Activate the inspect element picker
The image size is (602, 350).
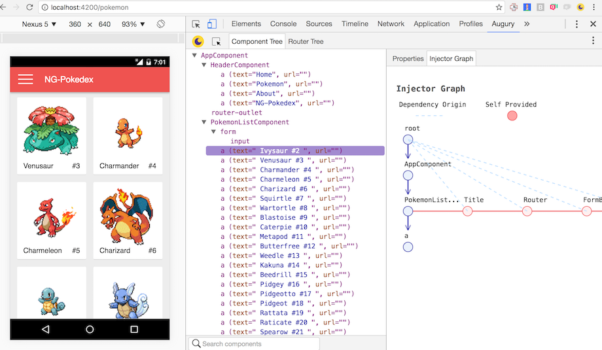tap(196, 24)
